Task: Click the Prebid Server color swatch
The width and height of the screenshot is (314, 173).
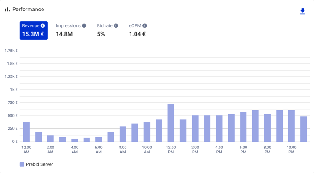Action: click(22, 164)
